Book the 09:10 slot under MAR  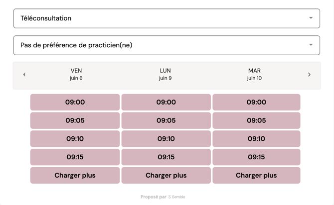click(256, 139)
